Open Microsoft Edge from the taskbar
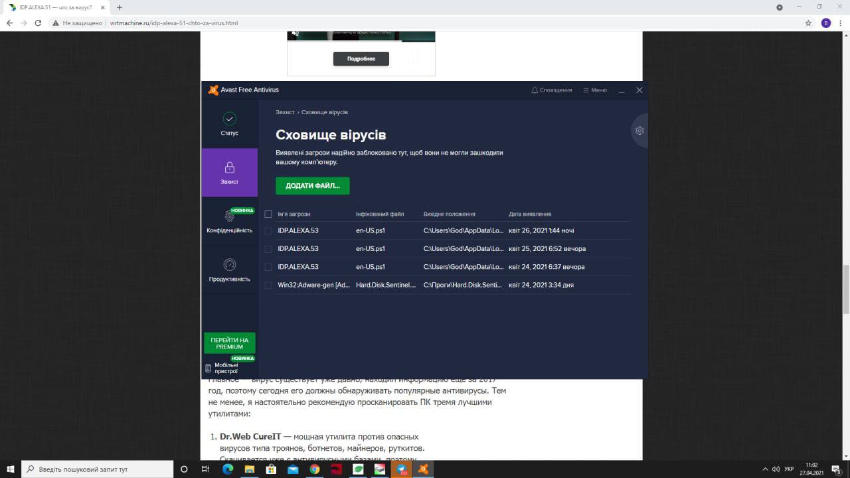850x478 pixels. point(228,469)
